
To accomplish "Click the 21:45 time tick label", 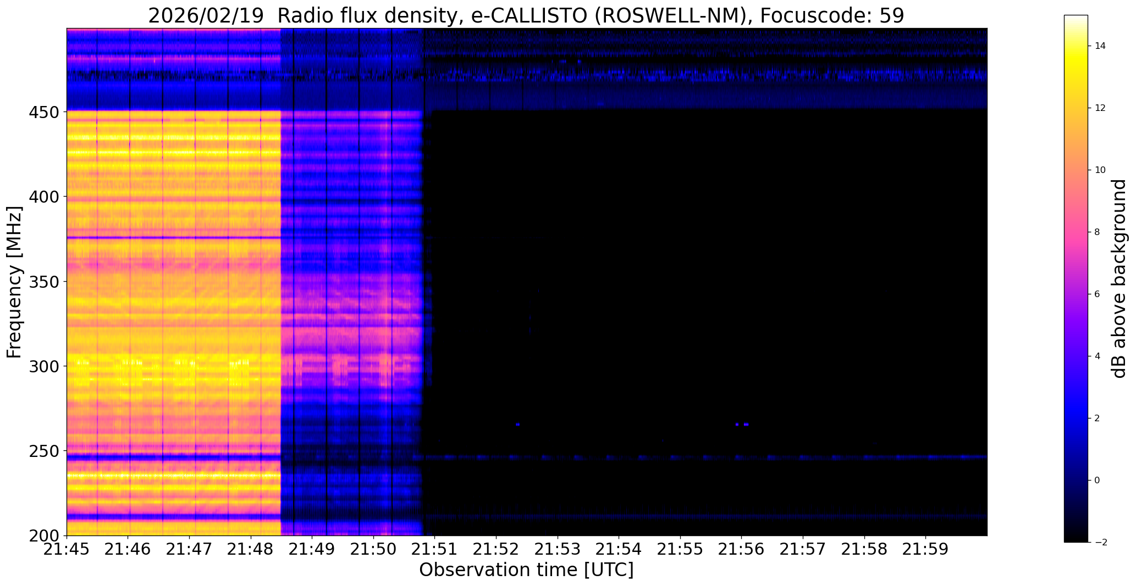I will click(x=67, y=550).
